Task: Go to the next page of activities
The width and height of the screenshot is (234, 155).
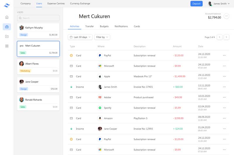Action: [x=226, y=37]
